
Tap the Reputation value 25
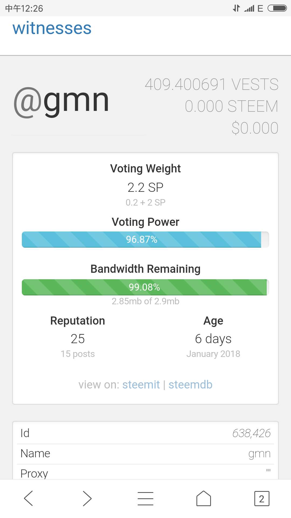tap(78, 339)
